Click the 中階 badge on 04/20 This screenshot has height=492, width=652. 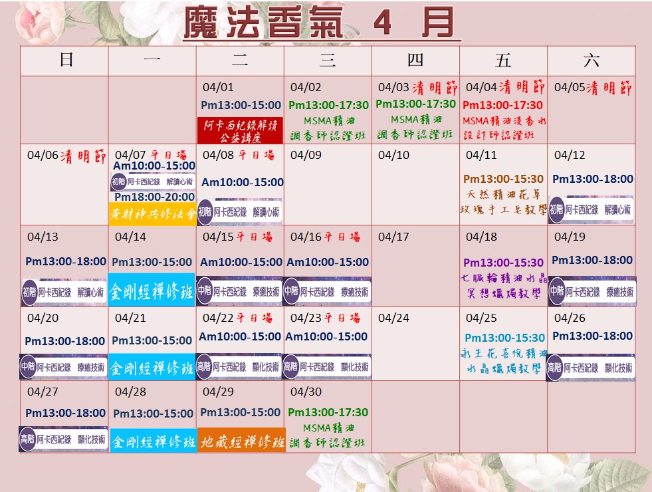pyautogui.click(x=29, y=367)
